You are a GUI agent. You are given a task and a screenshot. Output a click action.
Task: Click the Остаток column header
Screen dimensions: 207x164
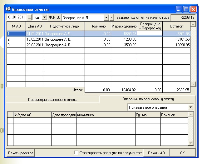pyautogui.click(x=176, y=27)
